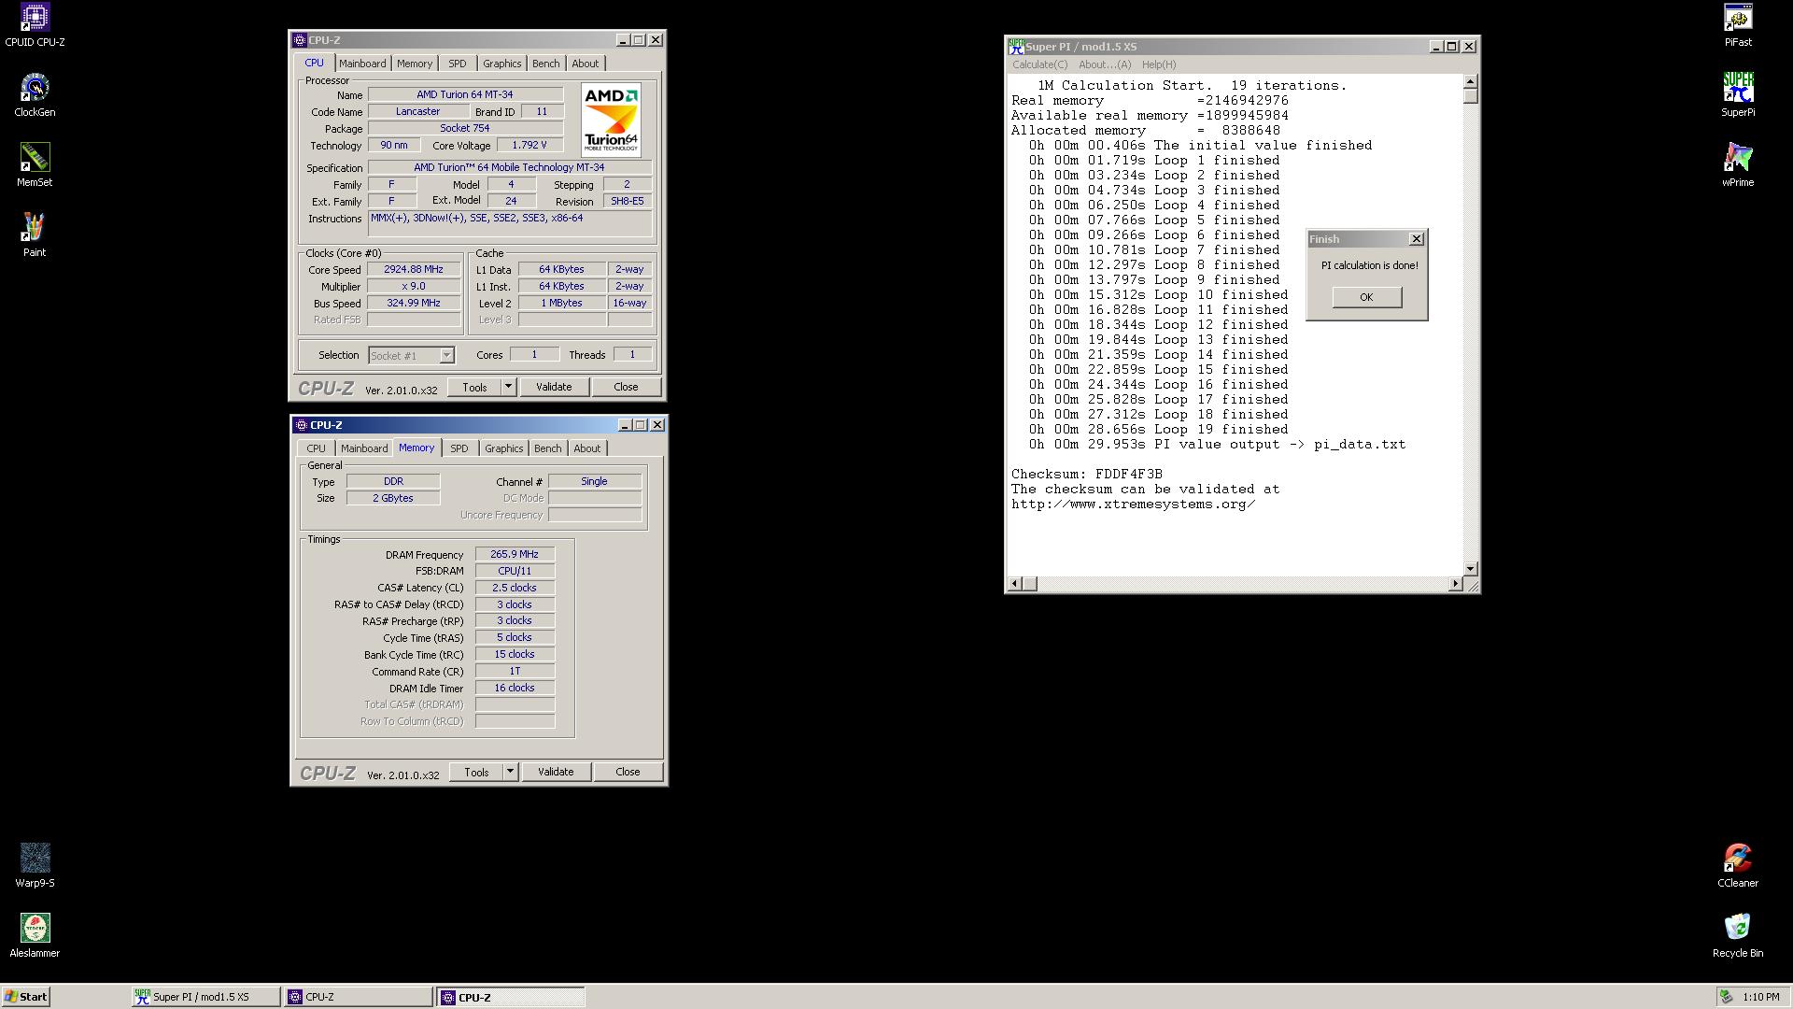Screen dimensions: 1793x1009
Task: Open Mainboard tab in lower CPU-Z window
Action: (364, 448)
